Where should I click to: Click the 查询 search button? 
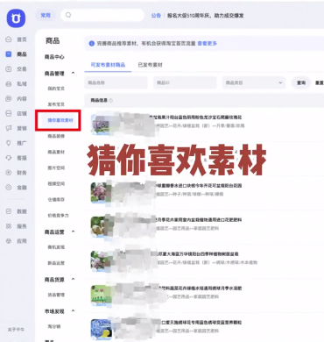[301, 83]
